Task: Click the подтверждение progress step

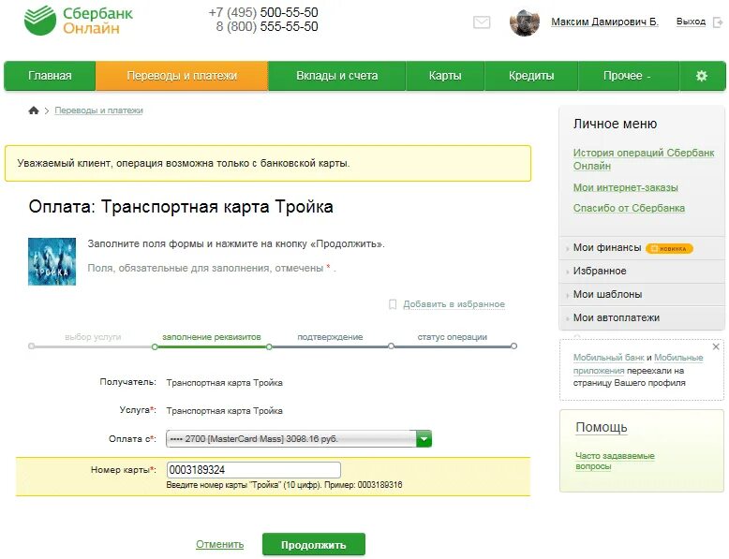Action: pyautogui.click(x=330, y=337)
